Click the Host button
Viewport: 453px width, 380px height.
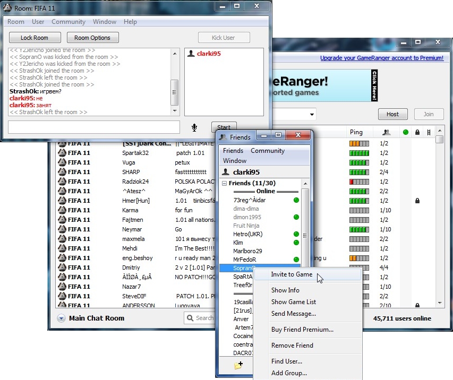(393, 114)
